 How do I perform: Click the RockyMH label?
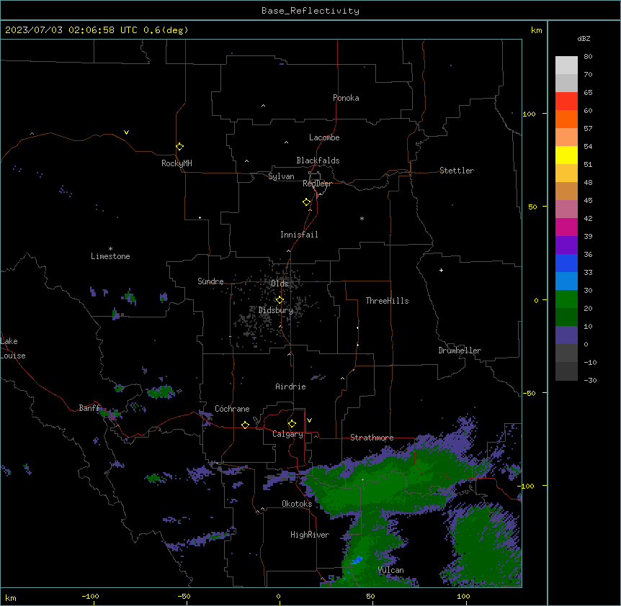(x=177, y=163)
